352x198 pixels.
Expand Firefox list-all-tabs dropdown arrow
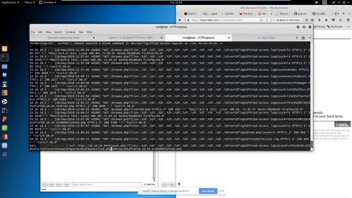349,14
